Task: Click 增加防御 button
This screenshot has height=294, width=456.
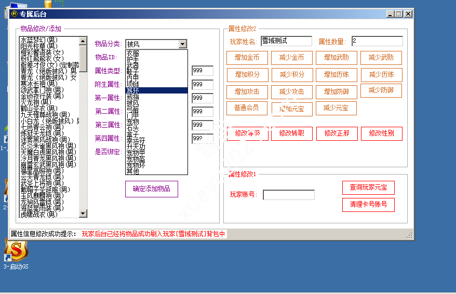Action: pyautogui.click(x=337, y=92)
